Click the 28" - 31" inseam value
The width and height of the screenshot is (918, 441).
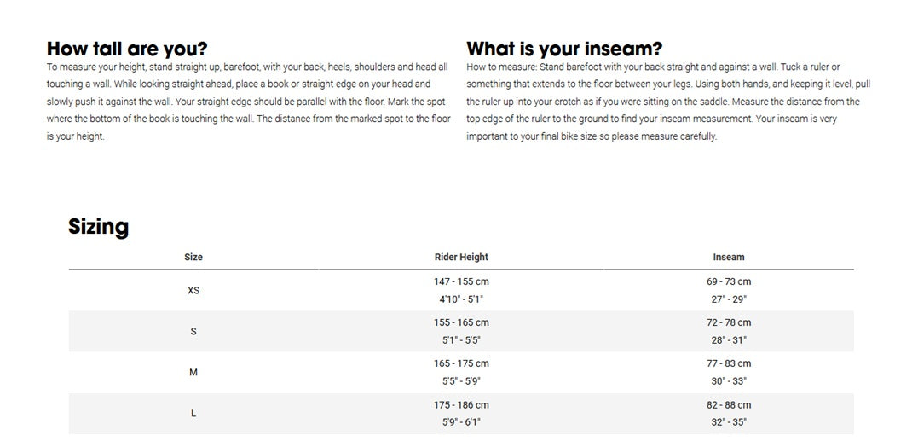[729, 339]
